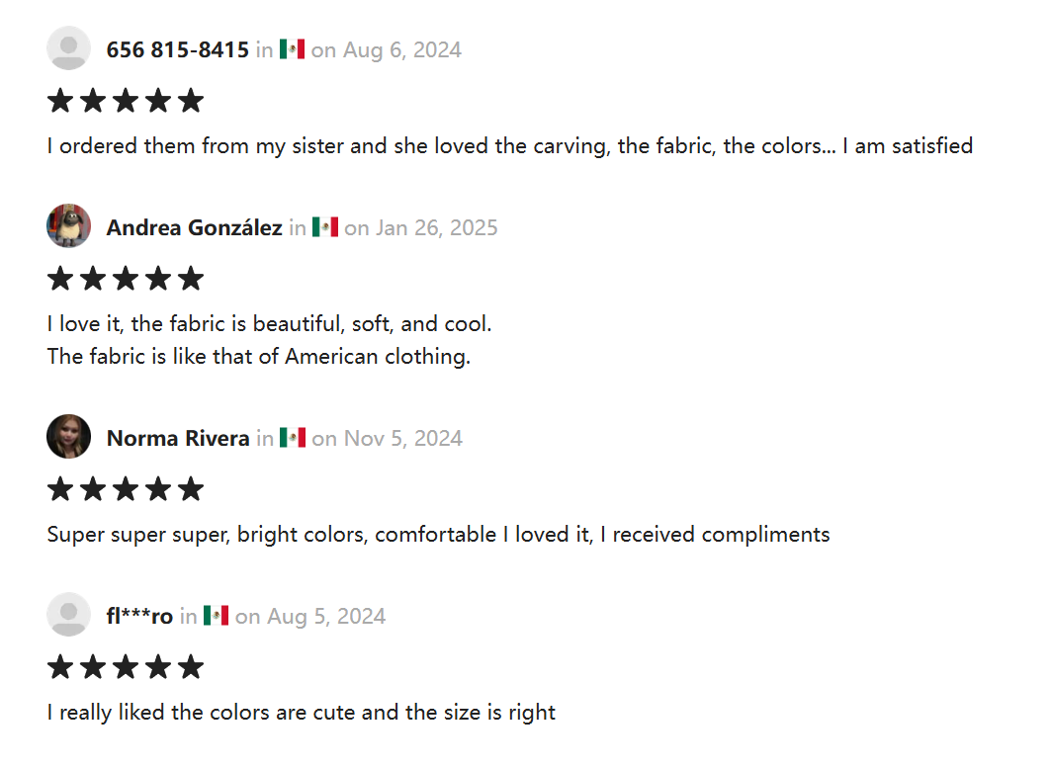Click the star rating under Norma Rivera
The height and width of the screenshot is (770, 1052).
click(x=126, y=489)
